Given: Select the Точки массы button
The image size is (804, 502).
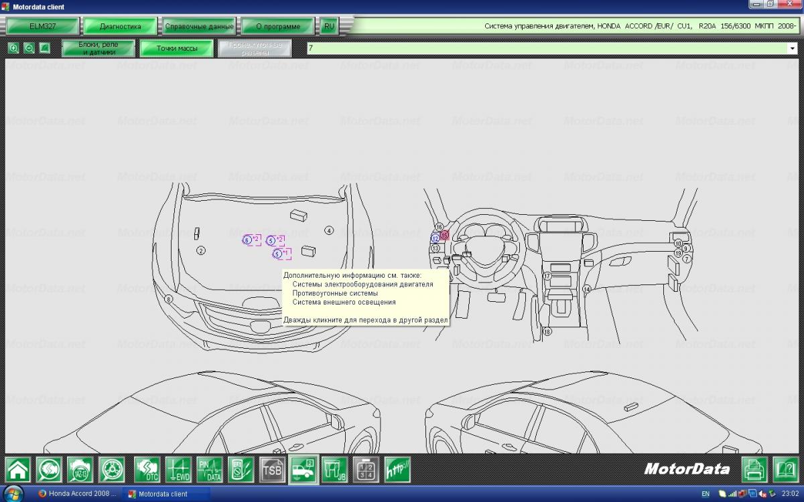Looking at the screenshot, I should click(177, 48).
